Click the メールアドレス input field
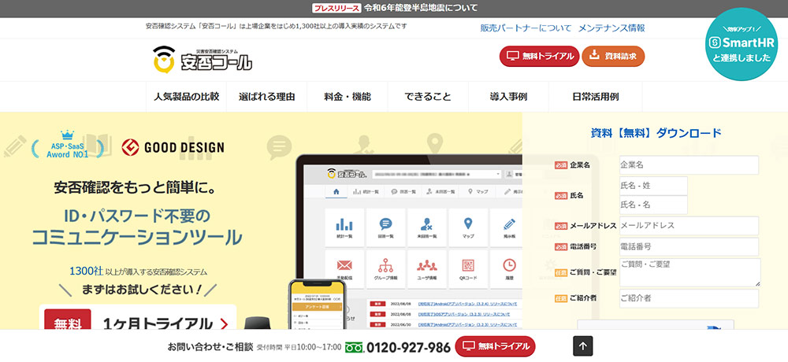The image size is (788, 362). [x=689, y=225]
